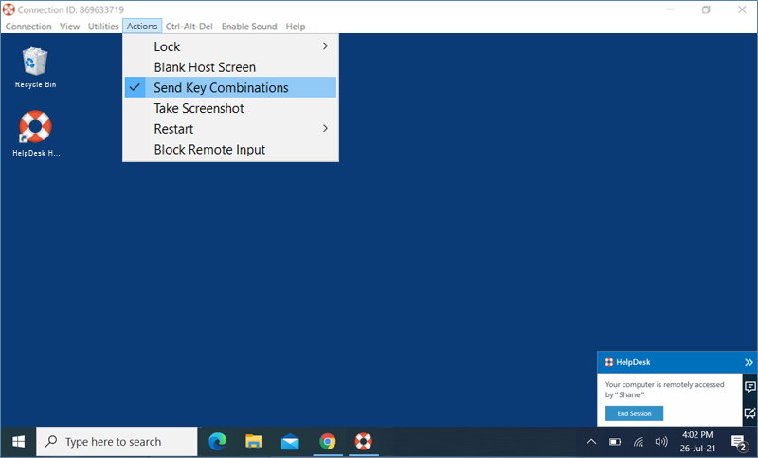The height and width of the screenshot is (458, 758).
Task: Click the HelpDesk lifebuoy taskbar icon
Action: click(x=363, y=441)
